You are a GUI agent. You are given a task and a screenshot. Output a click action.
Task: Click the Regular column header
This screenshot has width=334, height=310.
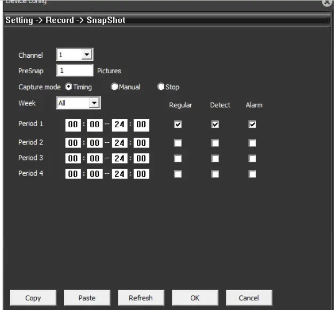(x=181, y=105)
